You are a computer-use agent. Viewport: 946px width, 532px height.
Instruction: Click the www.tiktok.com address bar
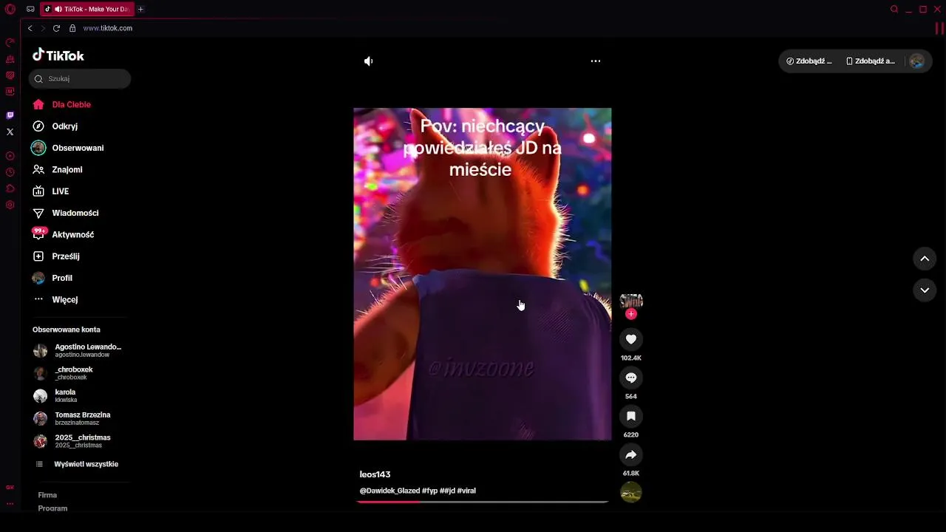point(108,28)
